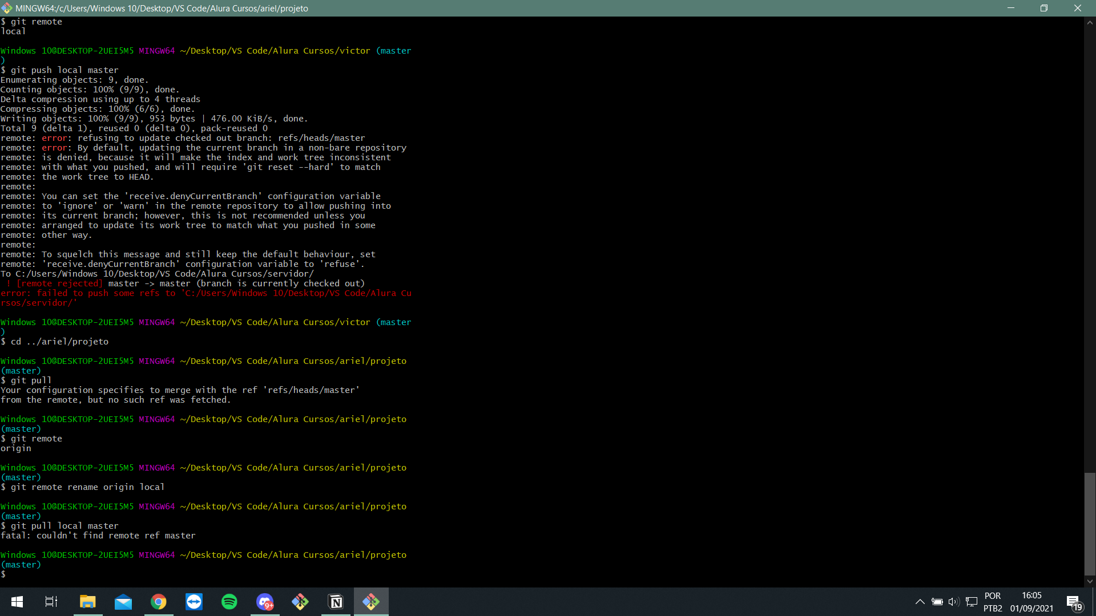The image size is (1096, 616).
Task: Click the 'Delta compression using up to 4 threads' line
Action: pyautogui.click(x=100, y=99)
